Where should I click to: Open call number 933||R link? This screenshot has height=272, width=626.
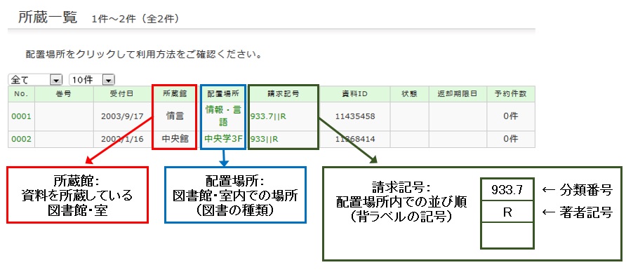tap(265, 140)
